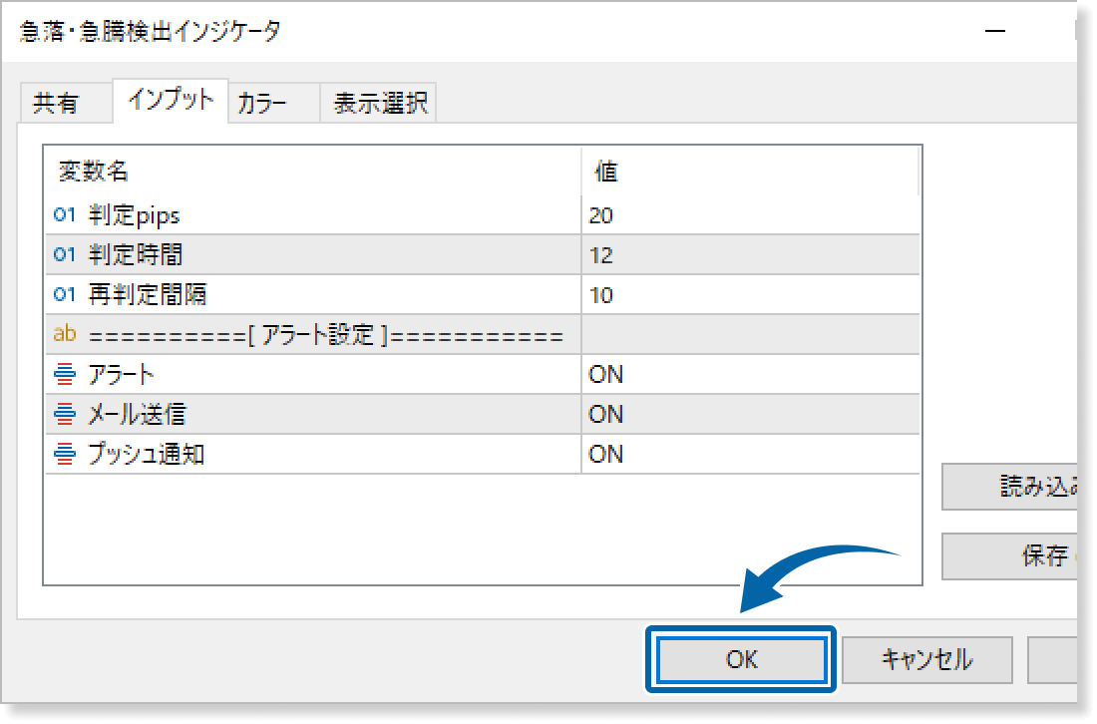Click the enum icon beside プッシュ通知
The height and width of the screenshot is (724, 1097).
click(65, 455)
